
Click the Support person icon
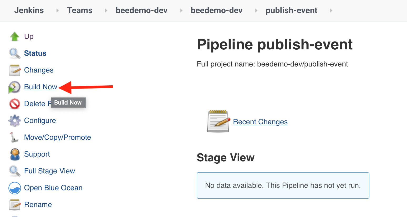click(15, 154)
